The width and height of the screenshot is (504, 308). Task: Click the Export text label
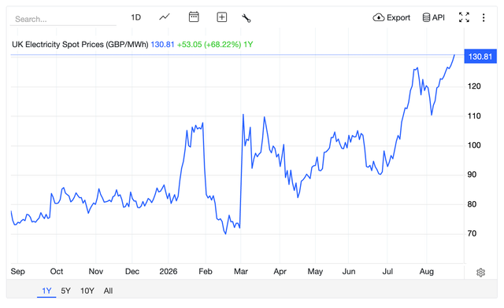pyautogui.click(x=398, y=17)
